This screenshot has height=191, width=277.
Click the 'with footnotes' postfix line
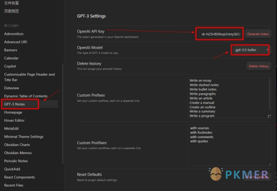201,132
